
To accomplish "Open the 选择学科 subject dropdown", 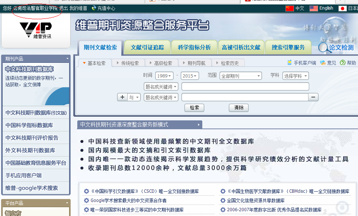I will coord(295,76).
